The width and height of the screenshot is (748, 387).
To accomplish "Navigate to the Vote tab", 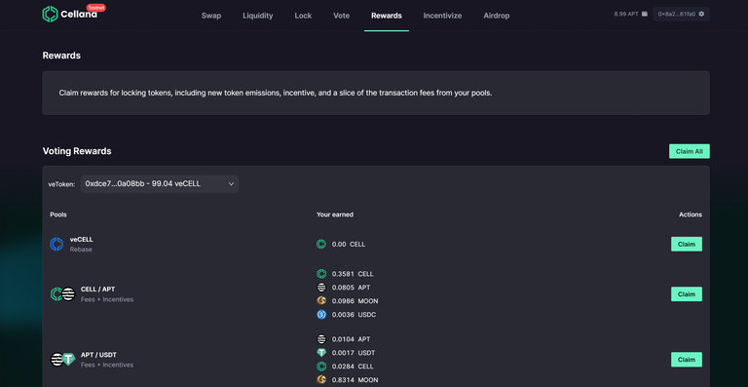I will click(342, 16).
